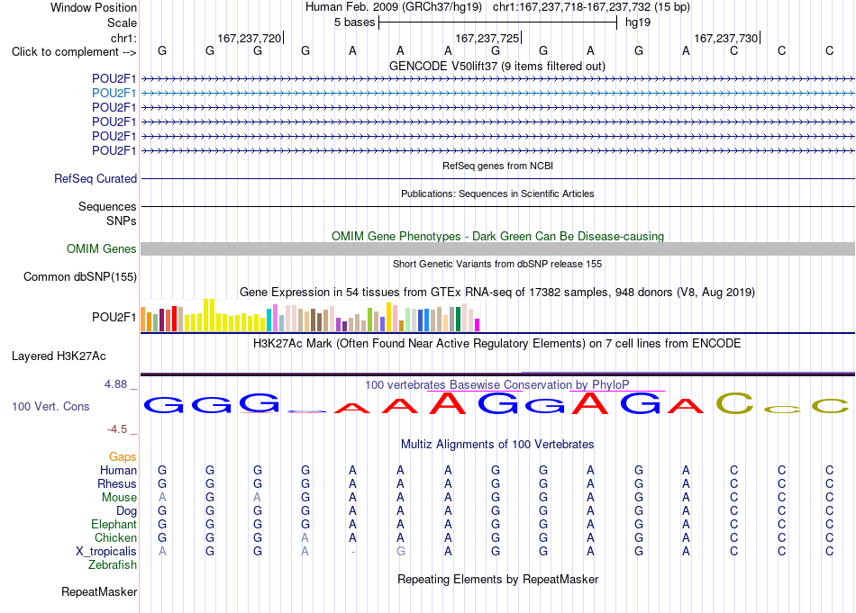Select the 'Dog' species row label
Viewport: 856px width, 613px height.
126,511
